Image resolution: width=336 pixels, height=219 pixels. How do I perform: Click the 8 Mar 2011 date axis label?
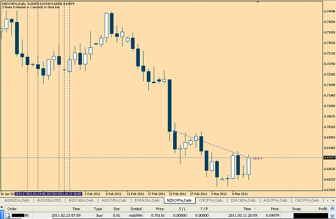click(x=240, y=194)
